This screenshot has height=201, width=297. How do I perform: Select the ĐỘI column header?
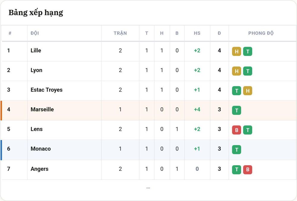tap(35, 33)
